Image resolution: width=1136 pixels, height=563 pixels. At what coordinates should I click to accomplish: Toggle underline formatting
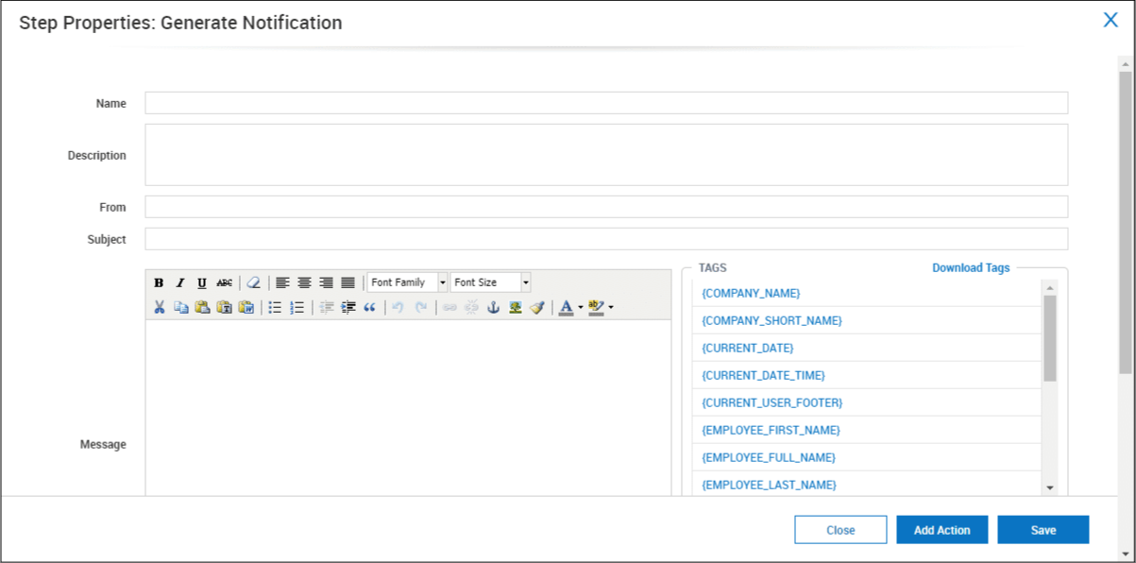pyautogui.click(x=202, y=282)
